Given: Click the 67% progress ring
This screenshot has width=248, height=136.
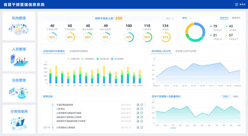Looking at the screenshot, I should coord(165,37).
